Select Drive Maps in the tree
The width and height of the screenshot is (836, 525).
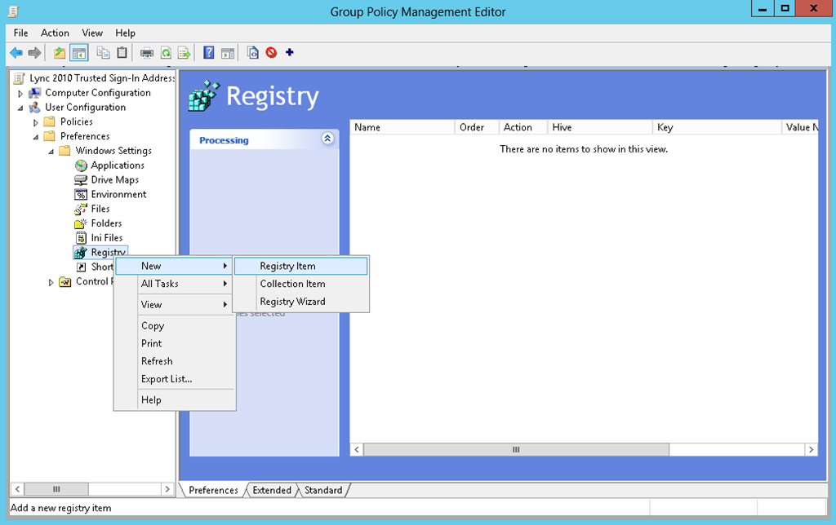click(114, 179)
